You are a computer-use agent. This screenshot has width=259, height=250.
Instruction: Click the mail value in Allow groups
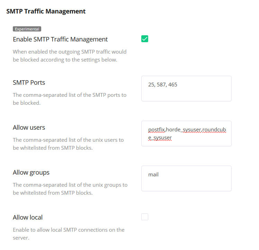coord(153,175)
